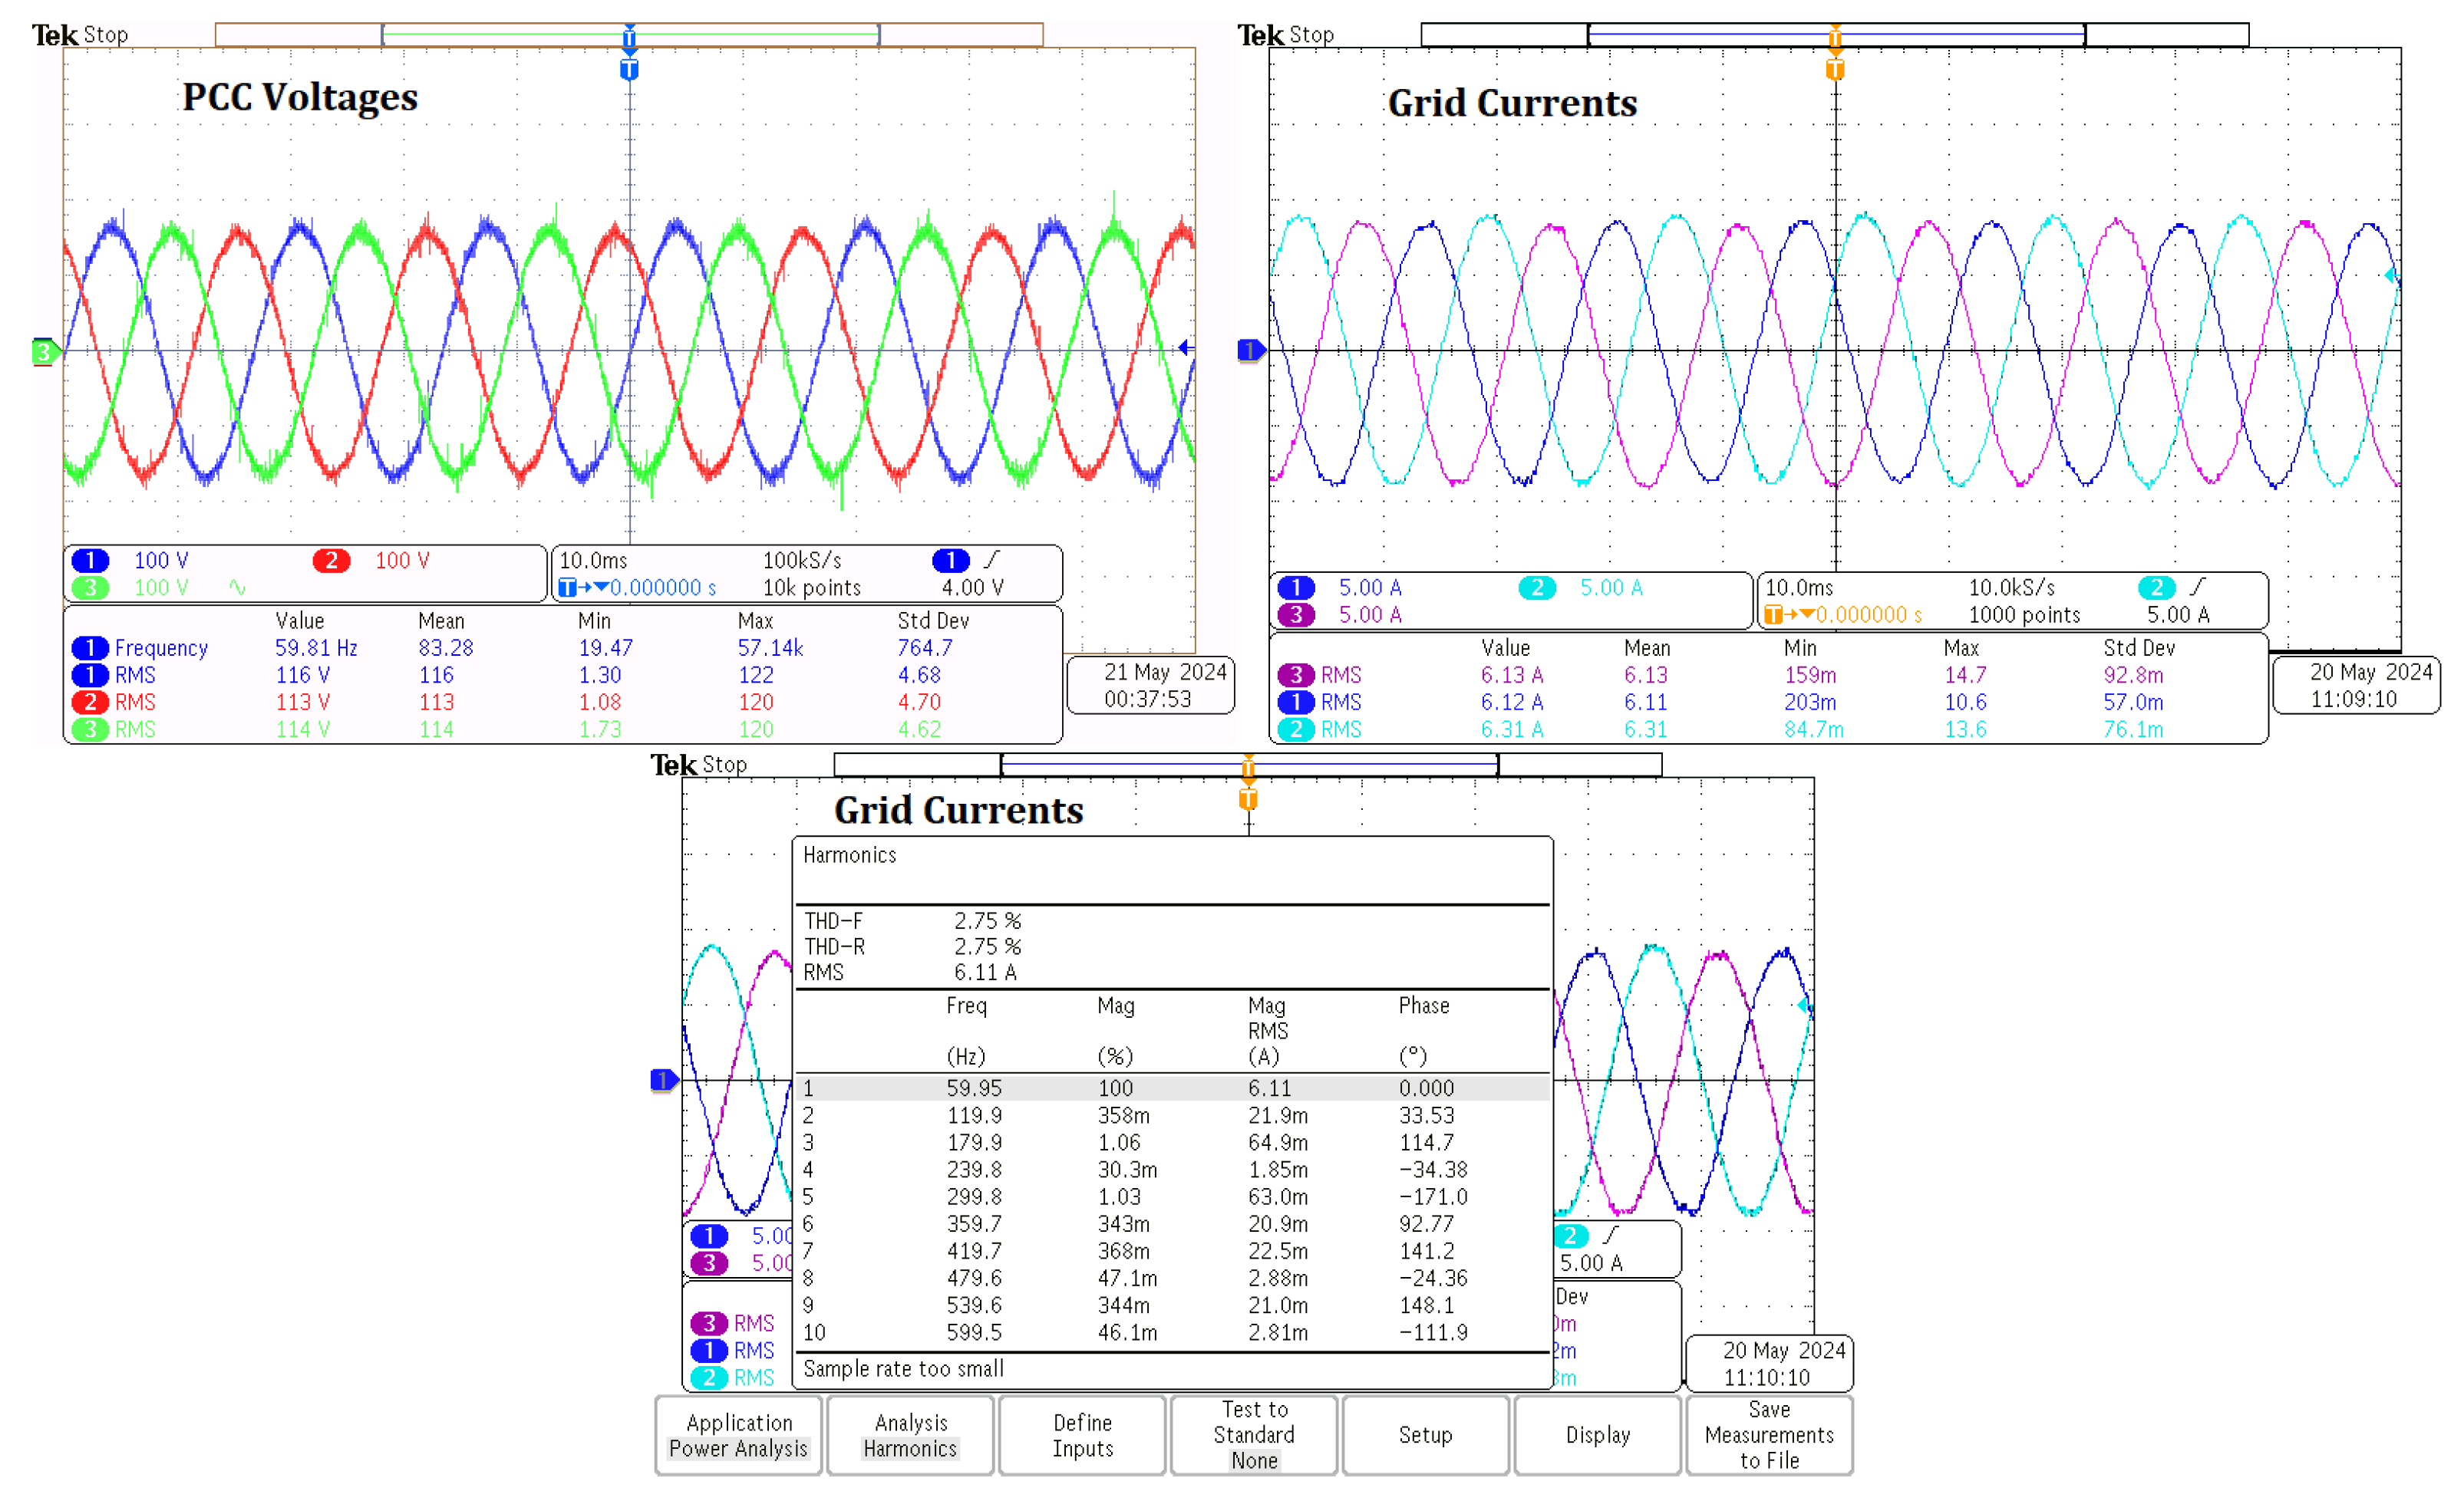Click the Application Power Analysis menu button

coord(738,1435)
